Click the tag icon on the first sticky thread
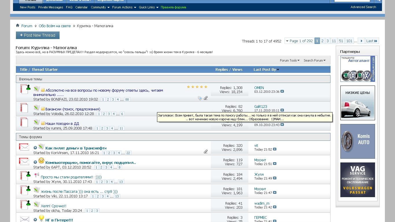The width and height of the screenshot is (395, 222). pyautogui.click(x=200, y=98)
